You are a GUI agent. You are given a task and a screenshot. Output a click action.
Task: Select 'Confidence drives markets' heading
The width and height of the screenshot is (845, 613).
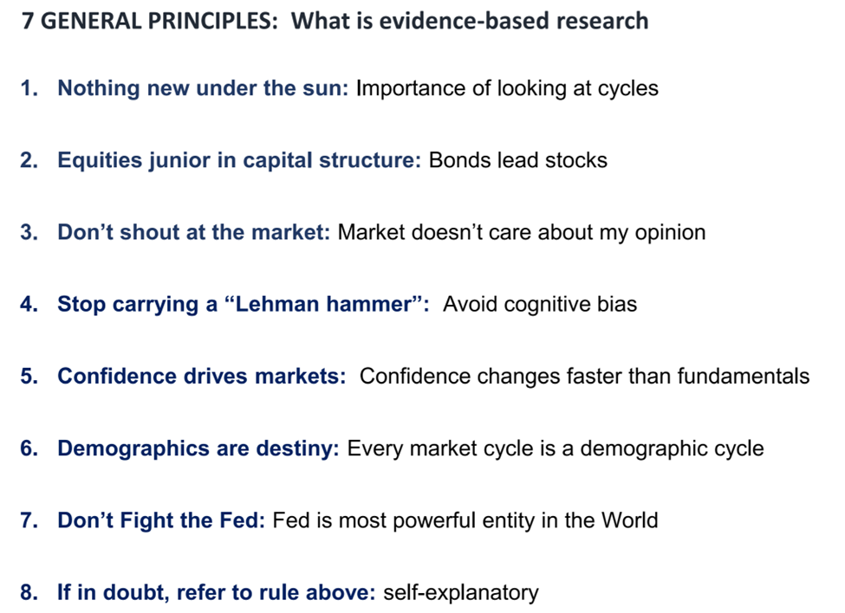pos(202,376)
